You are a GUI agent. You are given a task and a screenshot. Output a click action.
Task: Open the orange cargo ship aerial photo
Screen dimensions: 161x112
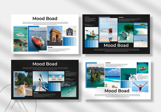38,39
